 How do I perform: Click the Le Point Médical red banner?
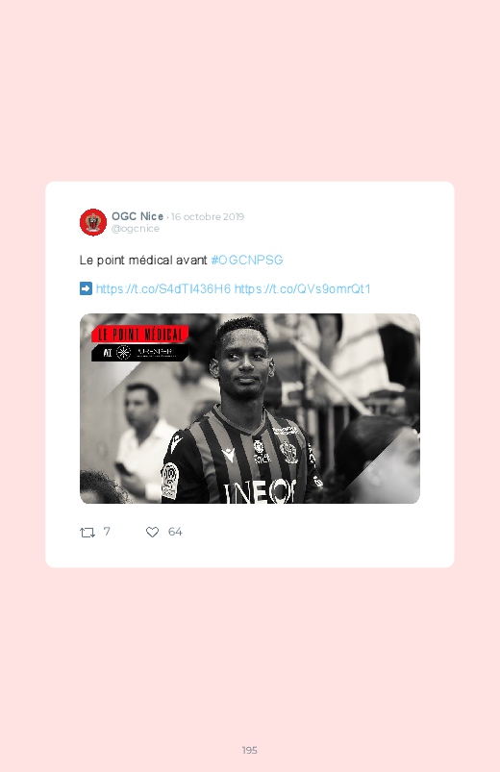(139, 335)
